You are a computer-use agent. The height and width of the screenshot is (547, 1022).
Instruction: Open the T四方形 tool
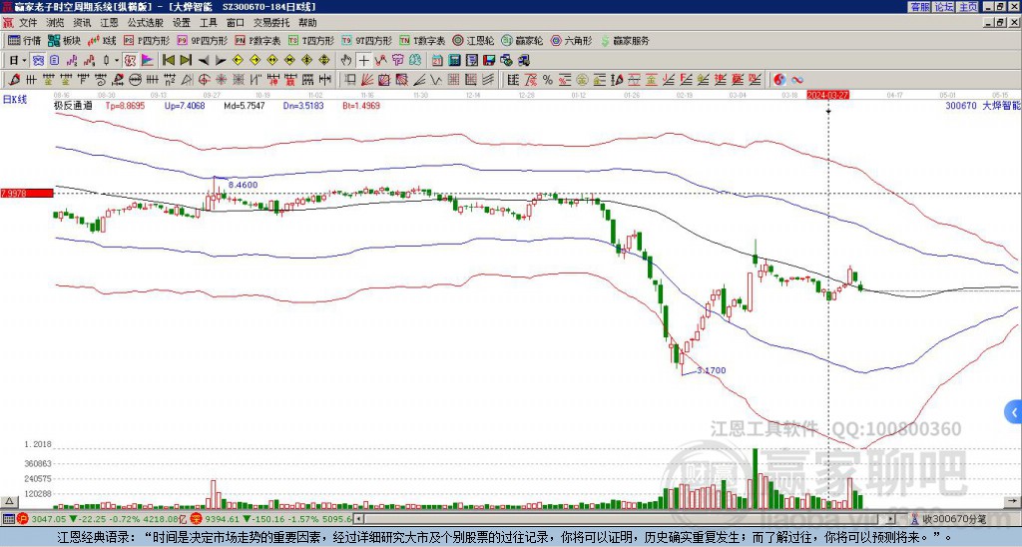tap(311, 40)
